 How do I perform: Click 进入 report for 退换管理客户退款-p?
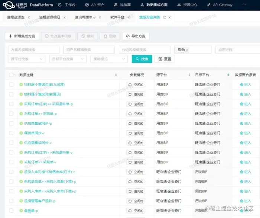pos(246,201)
